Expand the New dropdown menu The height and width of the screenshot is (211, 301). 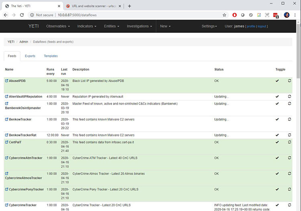(x=165, y=26)
